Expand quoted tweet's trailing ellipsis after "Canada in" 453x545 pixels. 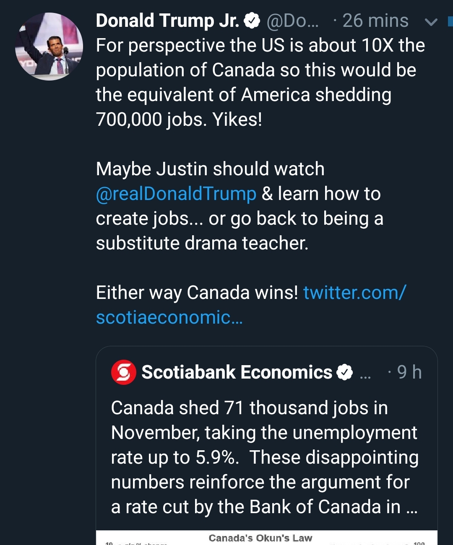(412, 508)
